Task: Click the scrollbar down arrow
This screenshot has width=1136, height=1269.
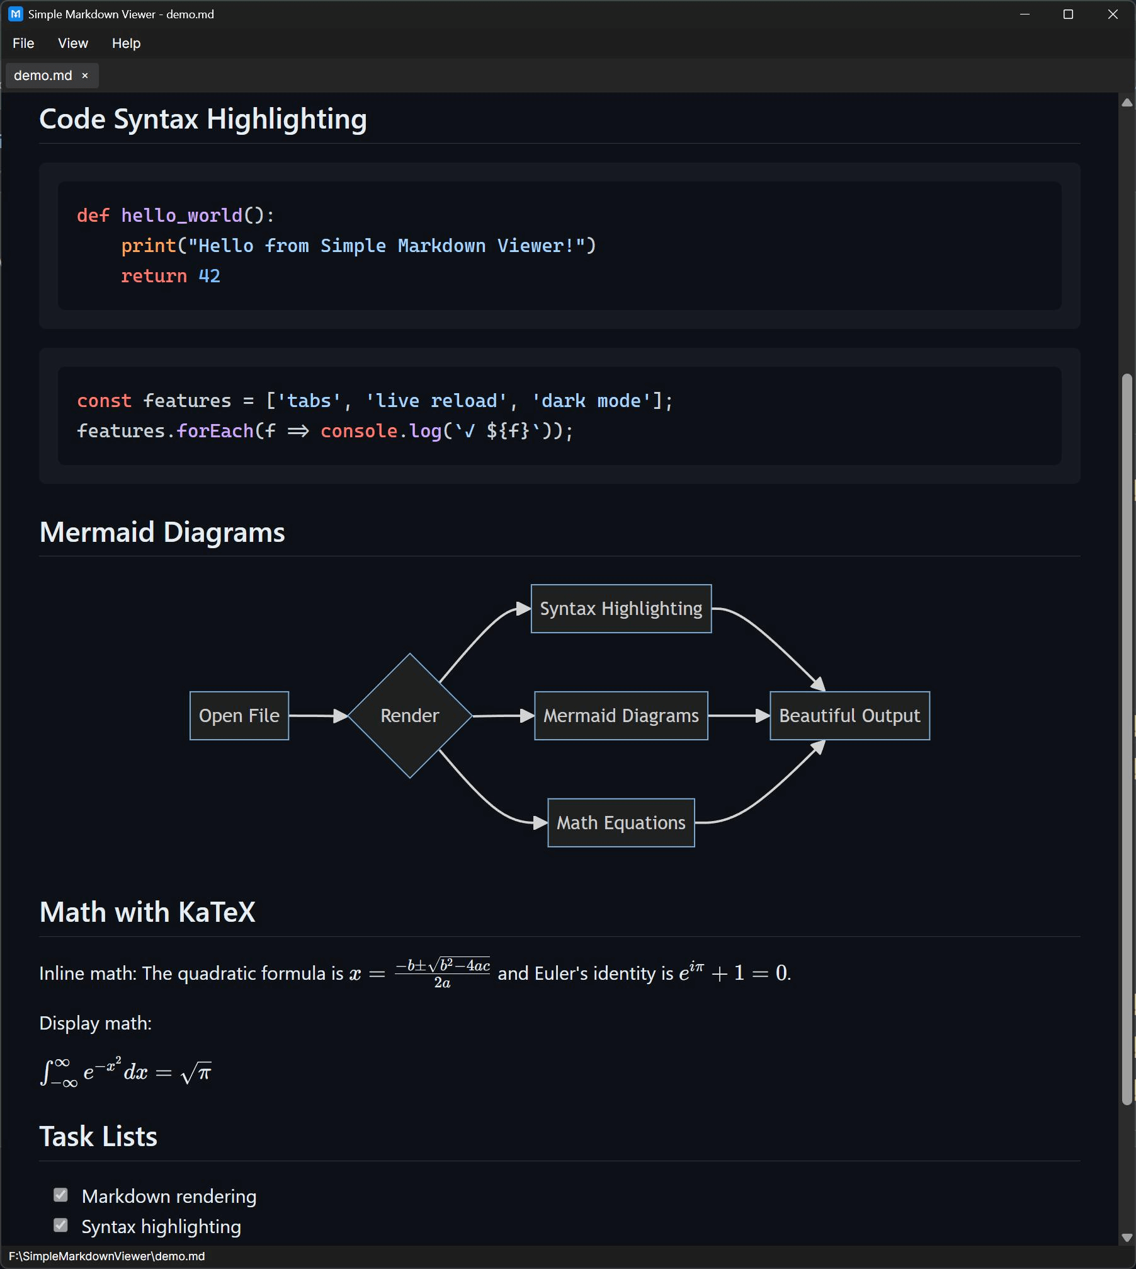Action: pyautogui.click(x=1127, y=1237)
